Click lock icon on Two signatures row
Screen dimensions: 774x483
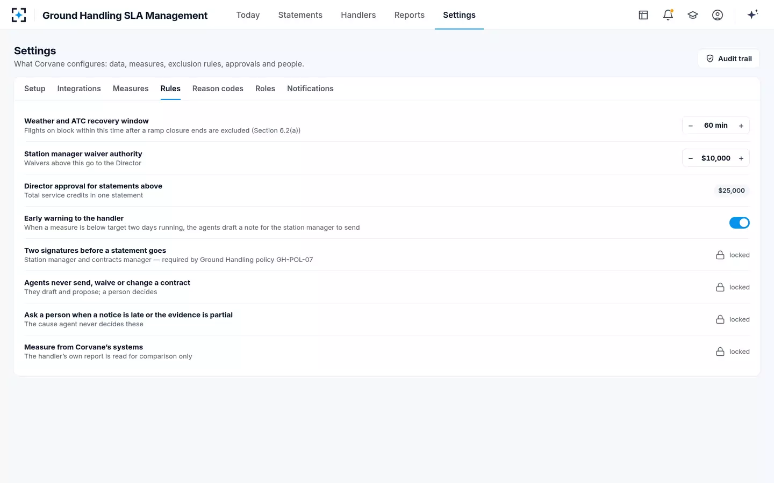720,255
